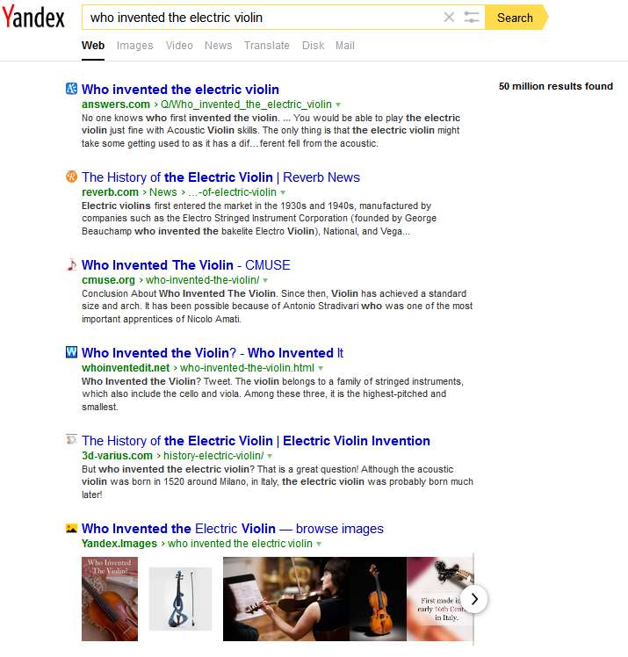
Task: Click the Reverb orange favicon icon
Action: (x=72, y=177)
